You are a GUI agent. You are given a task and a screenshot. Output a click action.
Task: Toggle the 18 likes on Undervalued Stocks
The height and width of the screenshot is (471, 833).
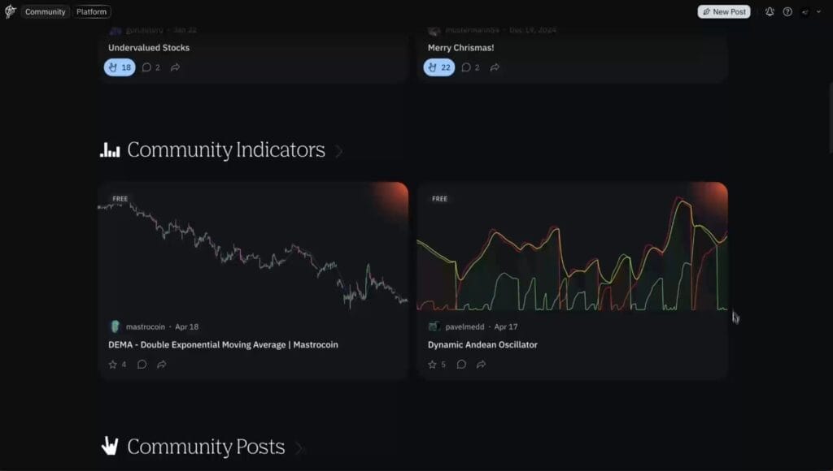click(x=120, y=67)
